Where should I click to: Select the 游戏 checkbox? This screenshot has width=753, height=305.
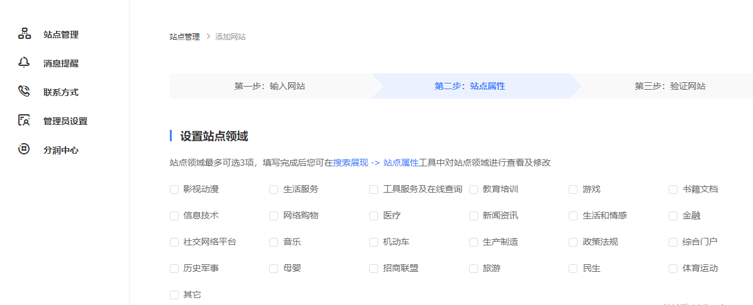[573, 190]
